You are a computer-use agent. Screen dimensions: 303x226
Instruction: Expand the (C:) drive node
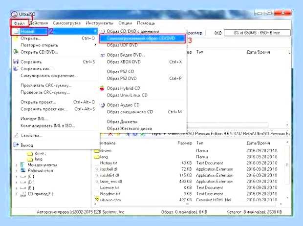click(x=17, y=177)
